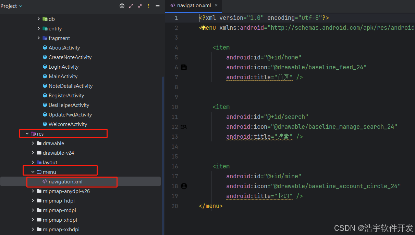The height and width of the screenshot is (235, 415).
Task: Expand the db package
Action: pos(39,19)
